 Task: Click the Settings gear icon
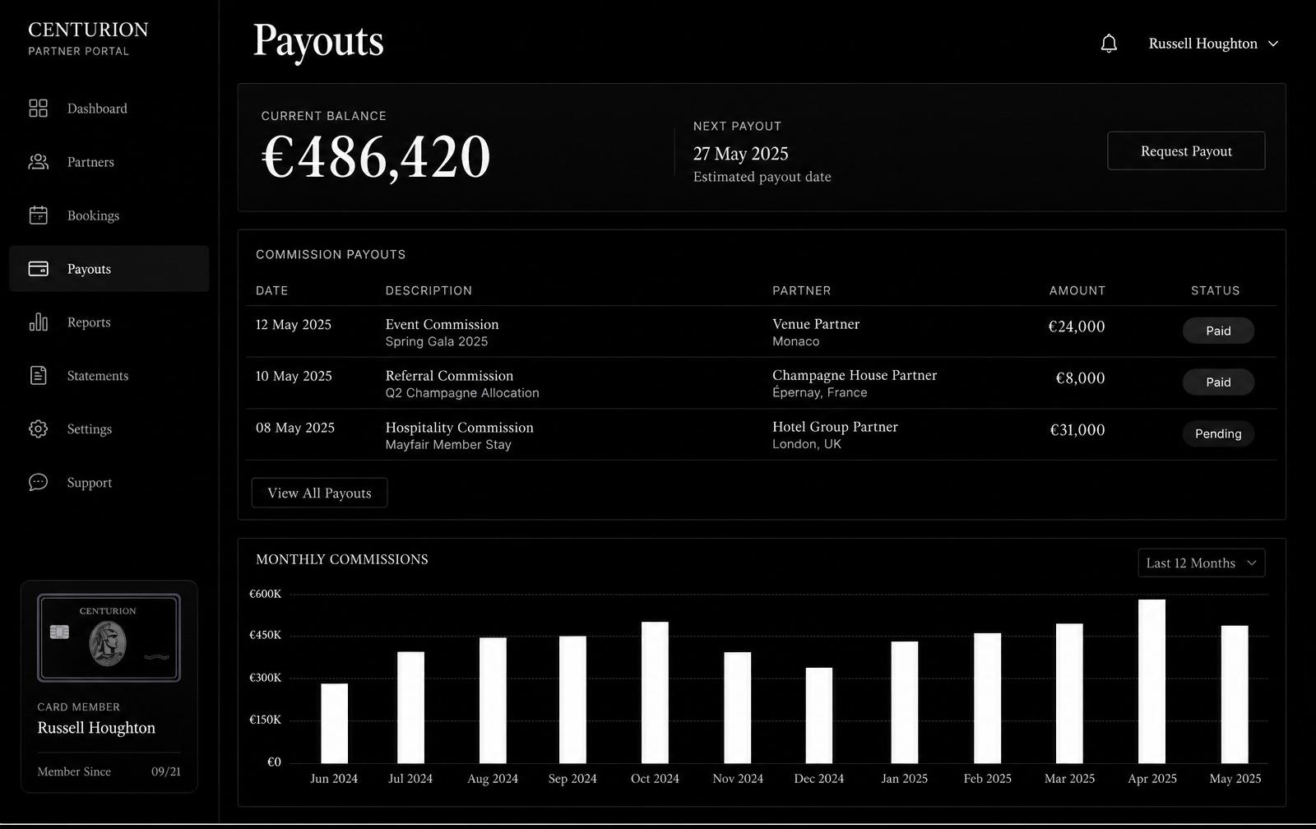click(x=38, y=428)
